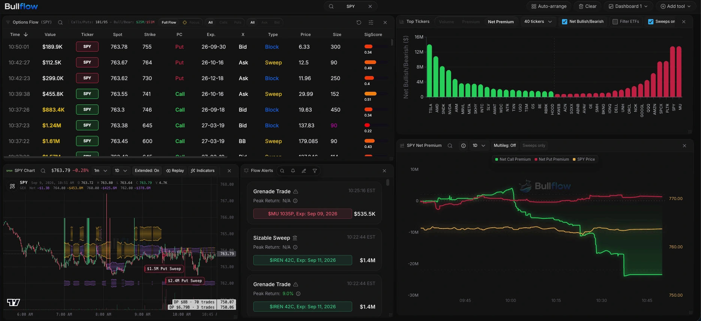Open the Add tool dropdown
The height and width of the screenshot is (321, 701).
click(676, 6)
